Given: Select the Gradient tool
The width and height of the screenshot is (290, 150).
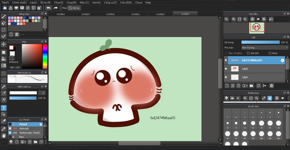Looking at the screenshot, I should click(x=3, y=66).
